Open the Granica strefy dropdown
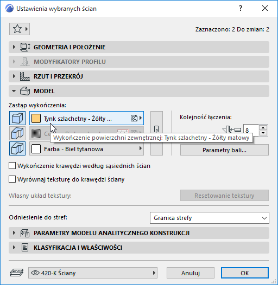This screenshot has height=285, width=278. 210,218
